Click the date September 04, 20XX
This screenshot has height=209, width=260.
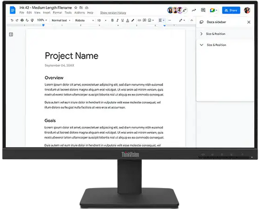pyautogui.click(x=60, y=65)
